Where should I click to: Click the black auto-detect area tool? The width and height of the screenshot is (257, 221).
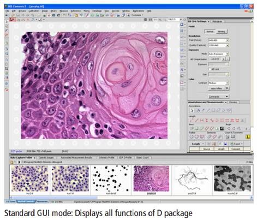[x=222, y=129]
